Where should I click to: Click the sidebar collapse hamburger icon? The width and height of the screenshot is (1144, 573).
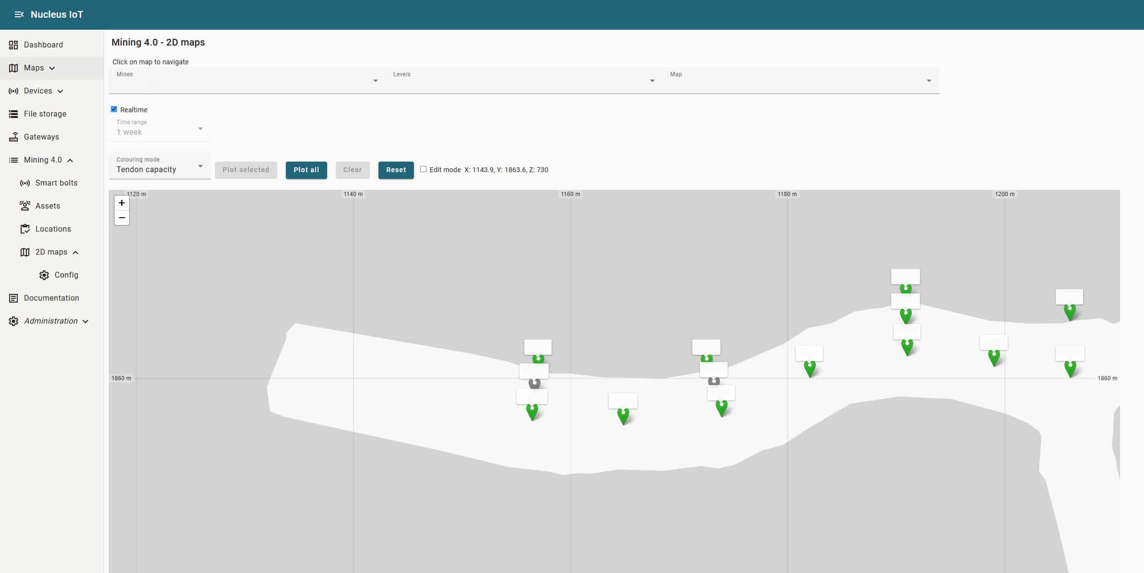point(19,14)
